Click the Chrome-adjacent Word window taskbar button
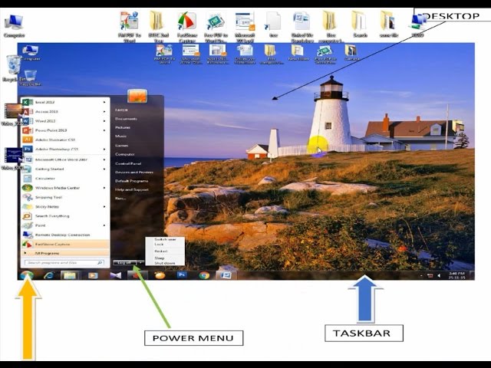The image size is (491, 368). click(x=225, y=275)
